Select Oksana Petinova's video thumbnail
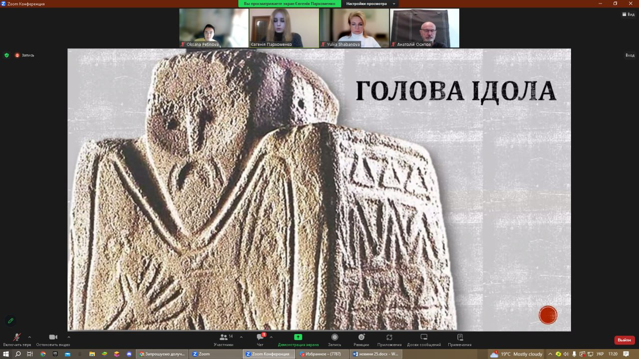This screenshot has height=359, width=639. click(x=214, y=28)
